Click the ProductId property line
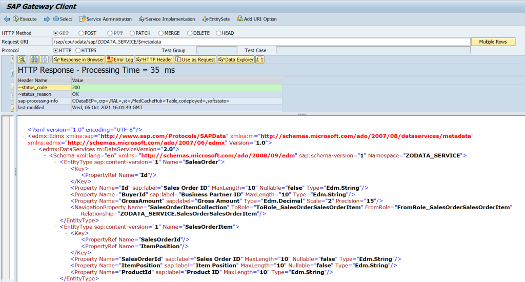 point(201,272)
